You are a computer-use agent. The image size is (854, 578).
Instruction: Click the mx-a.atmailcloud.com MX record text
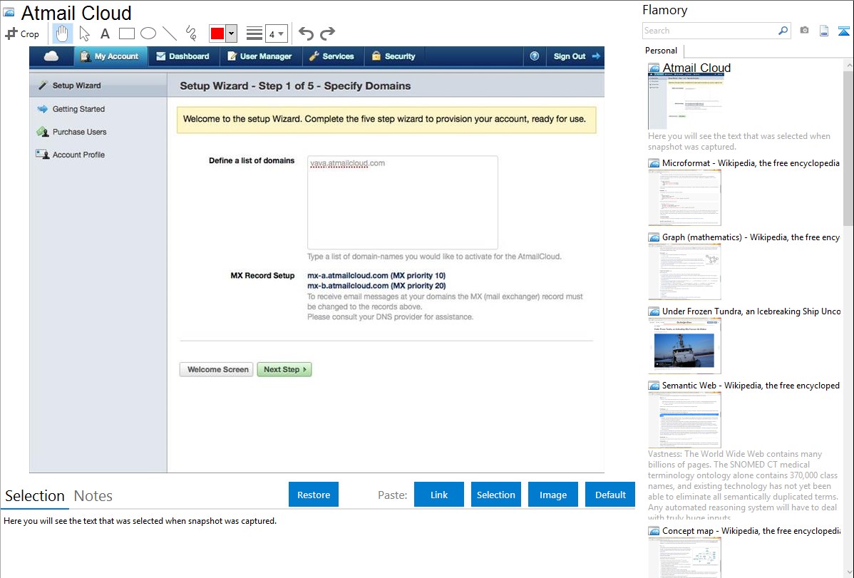tap(376, 276)
